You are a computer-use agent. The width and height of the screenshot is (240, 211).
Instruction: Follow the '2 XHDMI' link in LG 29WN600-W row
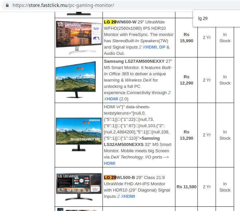click(x=148, y=47)
